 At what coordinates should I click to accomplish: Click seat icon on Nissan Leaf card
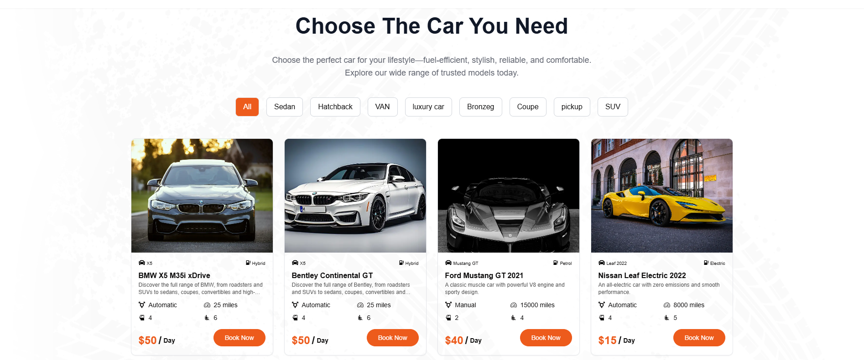(x=667, y=318)
